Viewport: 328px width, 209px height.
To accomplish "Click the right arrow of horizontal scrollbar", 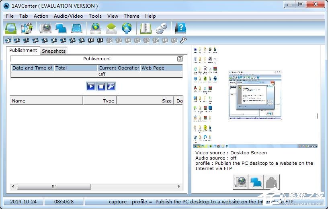I will point(179,187).
